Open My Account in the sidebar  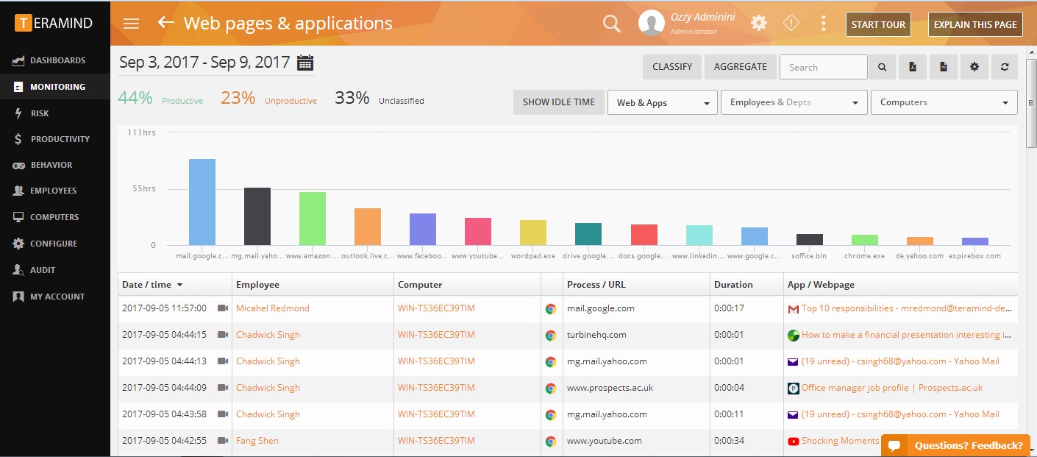pyautogui.click(x=55, y=297)
